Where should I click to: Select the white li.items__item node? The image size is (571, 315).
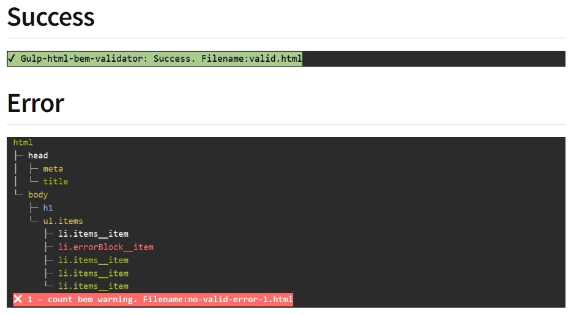pyautogui.click(x=93, y=234)
